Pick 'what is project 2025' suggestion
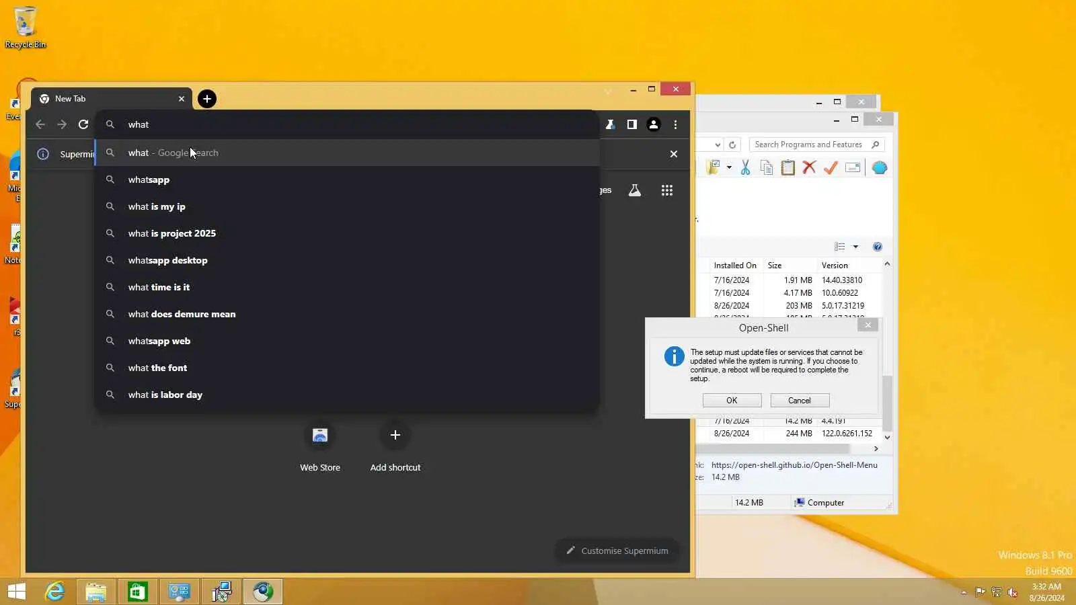The width and height of the screenshot is (1076, 605). [x=346, y=233]
